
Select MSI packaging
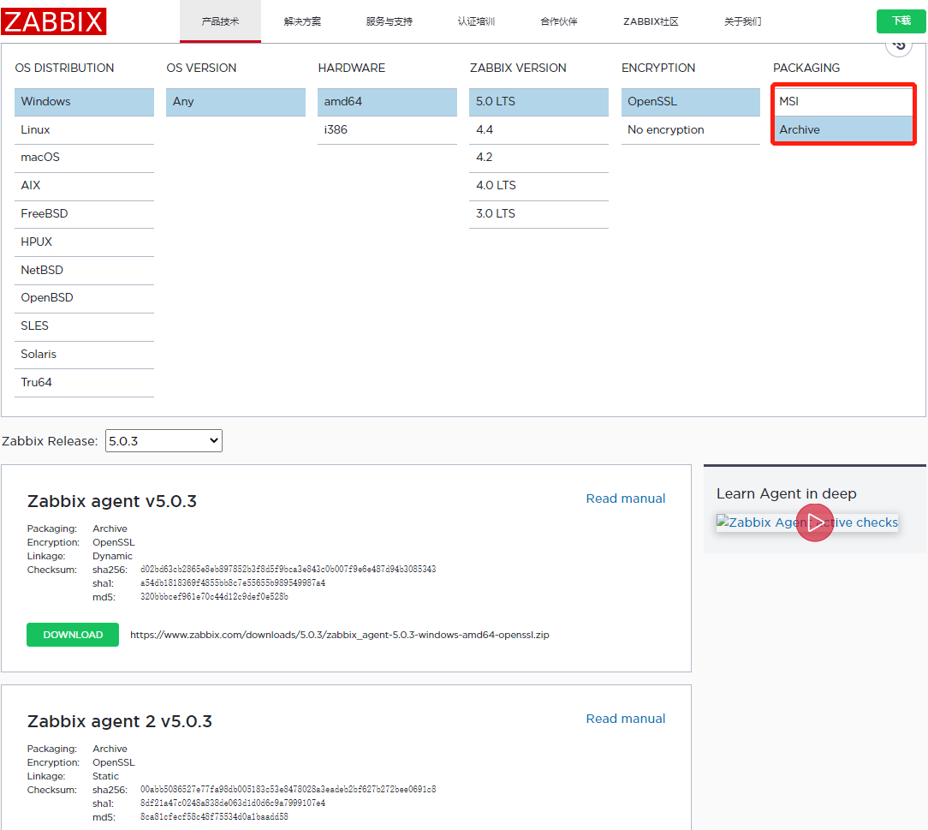coord(843,102)
